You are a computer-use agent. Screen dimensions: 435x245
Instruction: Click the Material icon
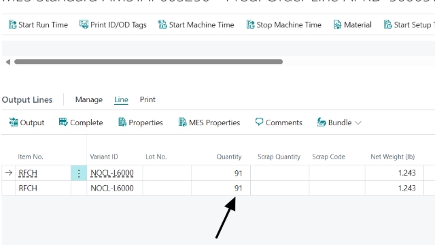pos(337,24)
